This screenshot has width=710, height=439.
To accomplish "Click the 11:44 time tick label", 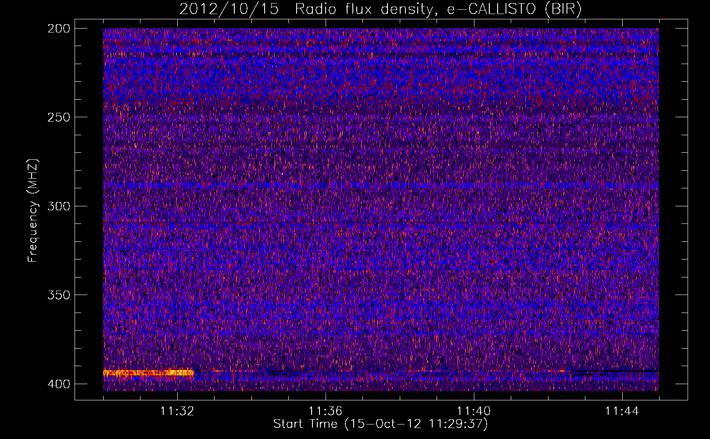I will [622, 411].
